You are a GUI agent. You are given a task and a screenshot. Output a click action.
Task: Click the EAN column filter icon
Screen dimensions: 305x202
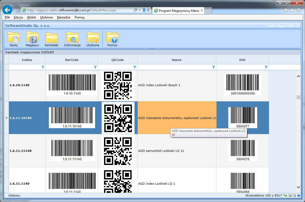266,67
